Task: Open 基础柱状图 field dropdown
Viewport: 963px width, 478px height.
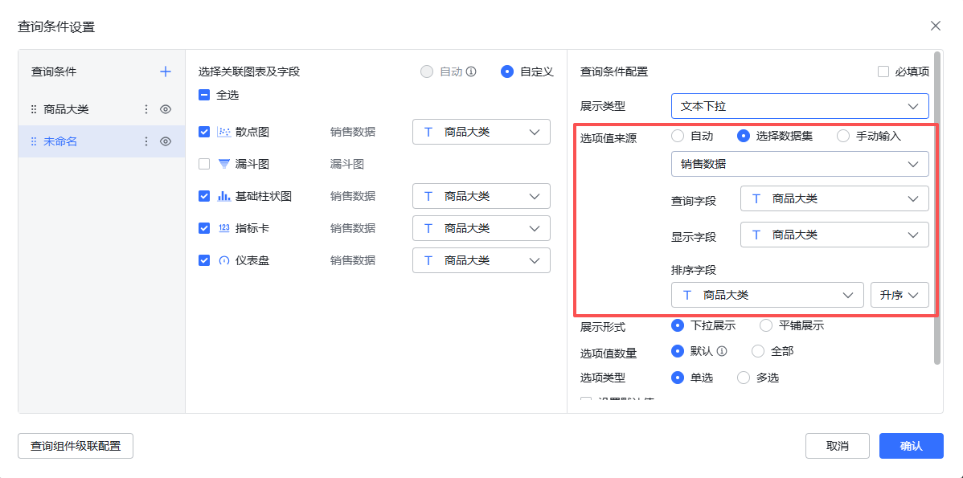Action: pos(481,196)
